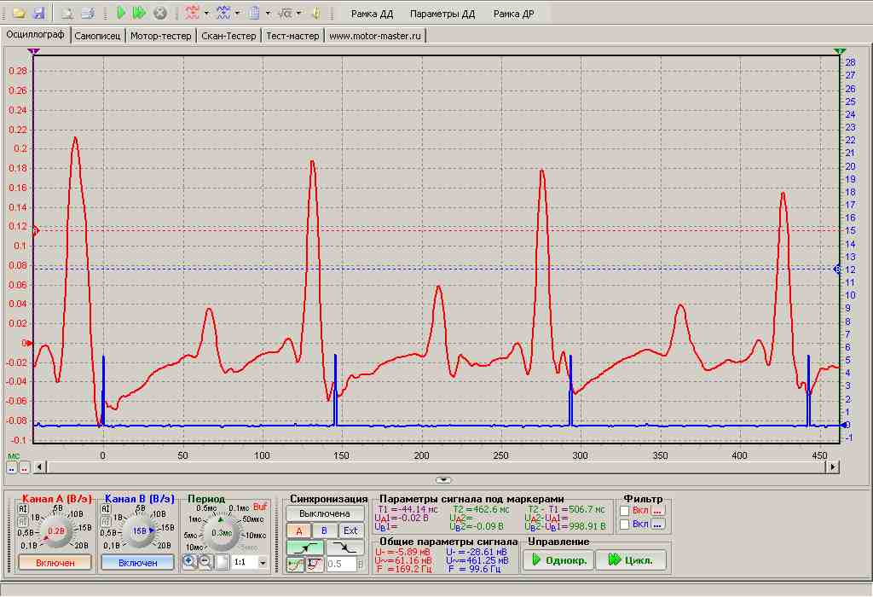This screenshot has height=597, width=873.
Task: Click the yellow marker icon in toolbar
Action: tap(315, 13)
